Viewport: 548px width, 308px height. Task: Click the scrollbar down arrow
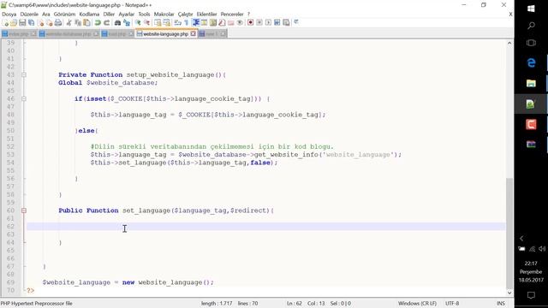click(x=509, y=293)
